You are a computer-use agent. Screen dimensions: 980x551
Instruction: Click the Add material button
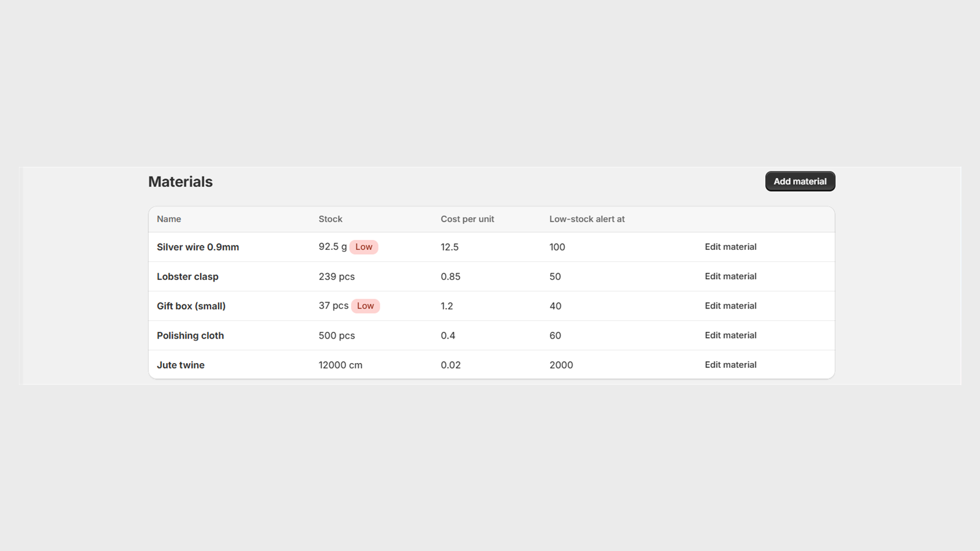[x=800, y=181]
